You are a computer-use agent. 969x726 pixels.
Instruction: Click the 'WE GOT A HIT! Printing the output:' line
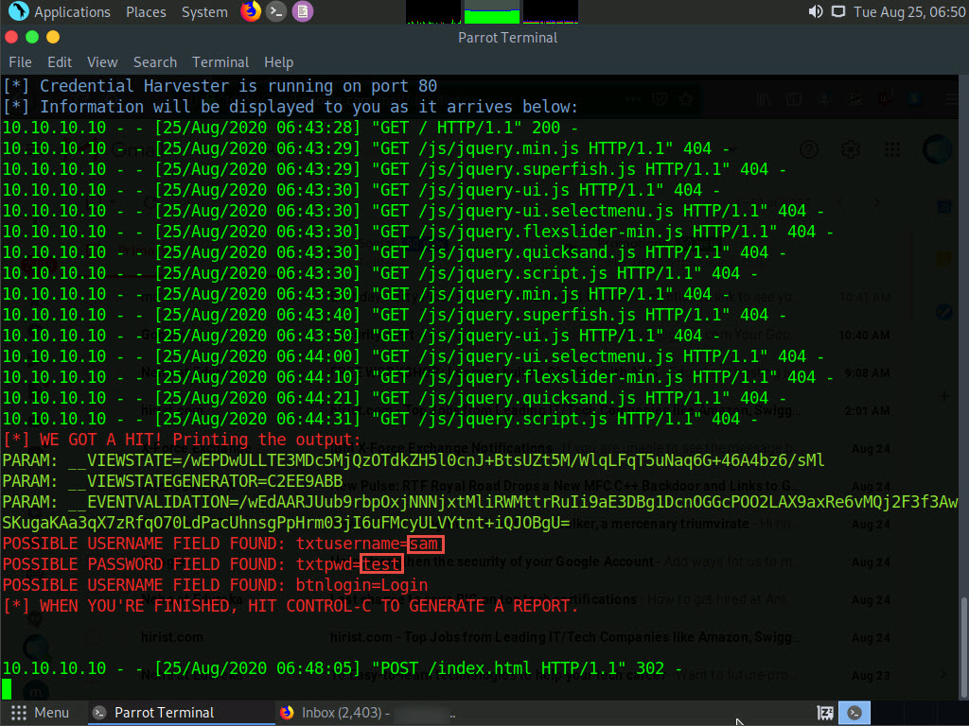(x=182, y=440)
